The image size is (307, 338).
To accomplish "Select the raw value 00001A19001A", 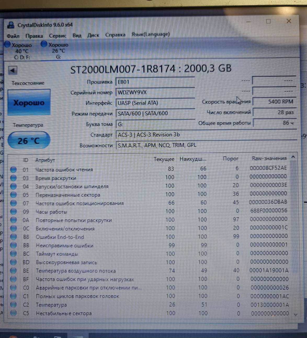I will (269, 270).
